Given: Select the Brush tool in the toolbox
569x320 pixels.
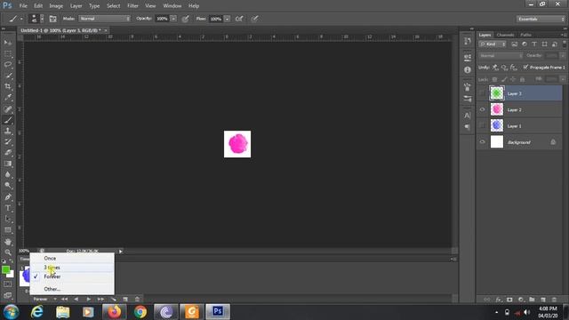Looking at the screenshot, I should click(x=8, y=120).
